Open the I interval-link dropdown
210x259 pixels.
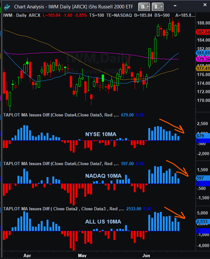point(158,6)
